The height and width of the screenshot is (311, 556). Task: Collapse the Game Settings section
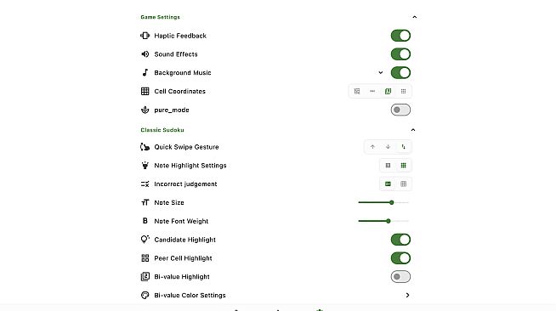tap(415, 17)
